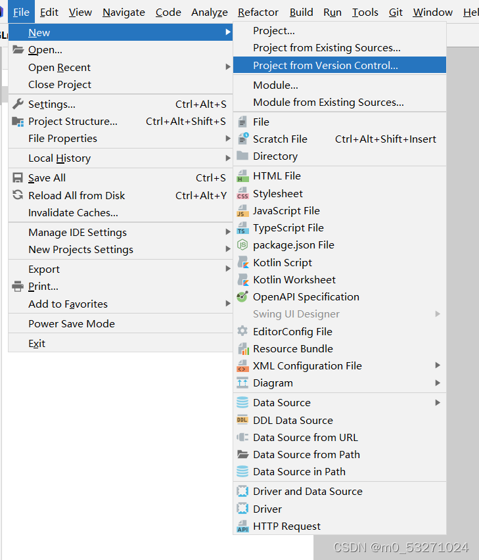Click the XML Configuration File icon
This screenshot has height=560, width=479.
[242, 365]
